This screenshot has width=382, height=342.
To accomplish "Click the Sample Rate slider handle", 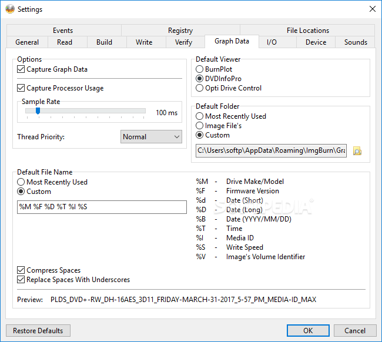I will pos(38,110).
